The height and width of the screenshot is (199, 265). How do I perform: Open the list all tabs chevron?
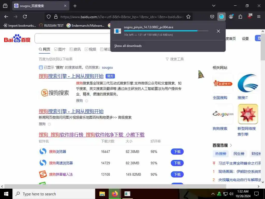(x=214, y=6)
